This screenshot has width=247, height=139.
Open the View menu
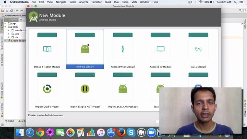50,2
